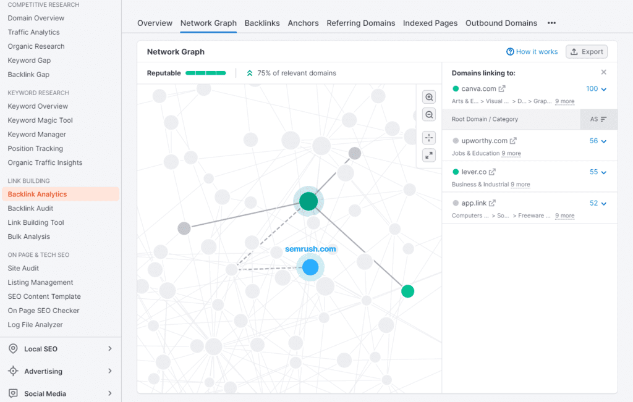Viewport: 633px width, 402px height.
Task: Click the Local SEO pin icon
Action: pos(13,349)
